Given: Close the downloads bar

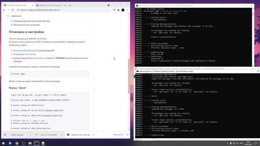Looking at the screenshot, I should (x=128, y=135).
